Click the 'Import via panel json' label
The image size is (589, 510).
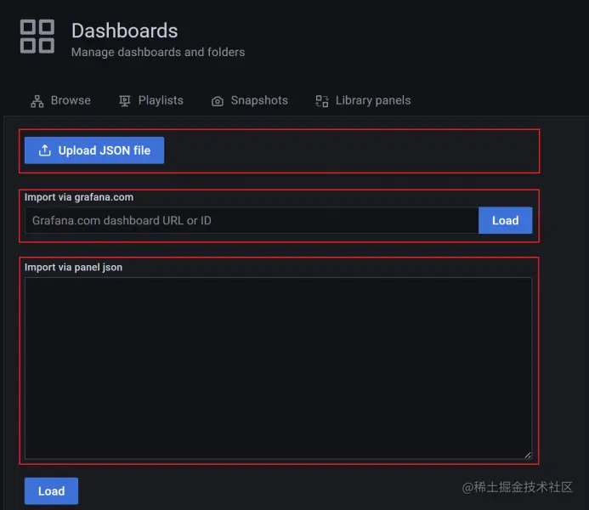pyautogui.click(x=73, y=268)
